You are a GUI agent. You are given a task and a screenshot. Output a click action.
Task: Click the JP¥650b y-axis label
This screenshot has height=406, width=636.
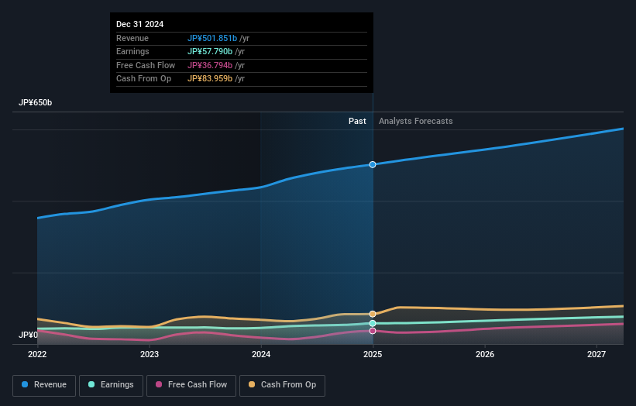point(36,102)
